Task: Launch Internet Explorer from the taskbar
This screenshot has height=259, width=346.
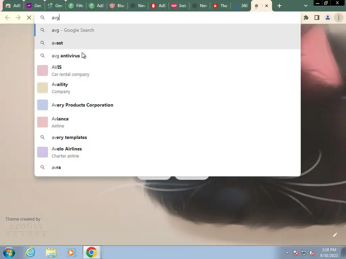Action: (x=30, y=252)
